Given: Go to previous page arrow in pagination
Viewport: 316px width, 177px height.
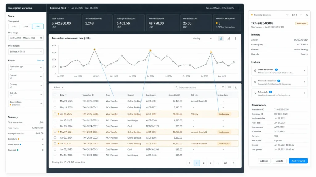Looking at the screenshot, I should pos(189,163).
